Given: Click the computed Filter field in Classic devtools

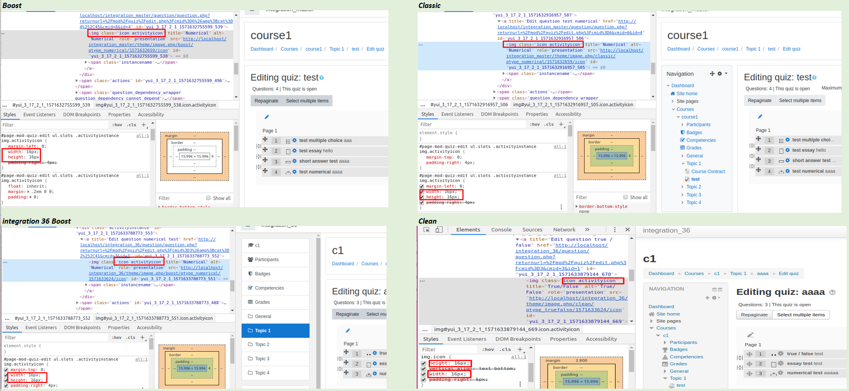Looking at the screenshot, I should (x=598, y=197).
